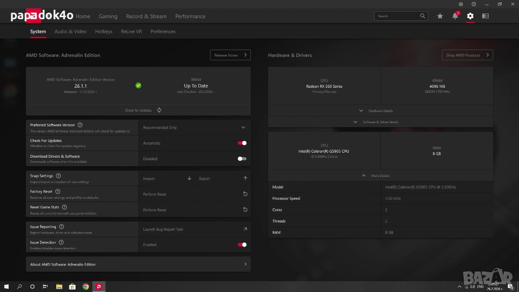
Task: Open the Performance menu
Action: click(x=190, y=16)
